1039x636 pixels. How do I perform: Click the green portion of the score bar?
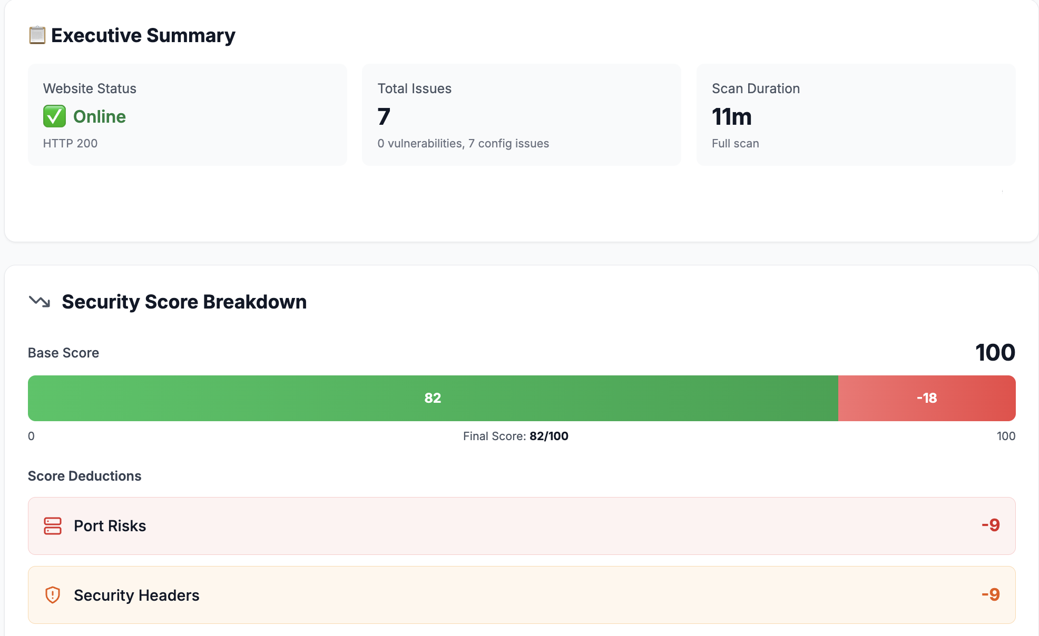click(434, 398)
